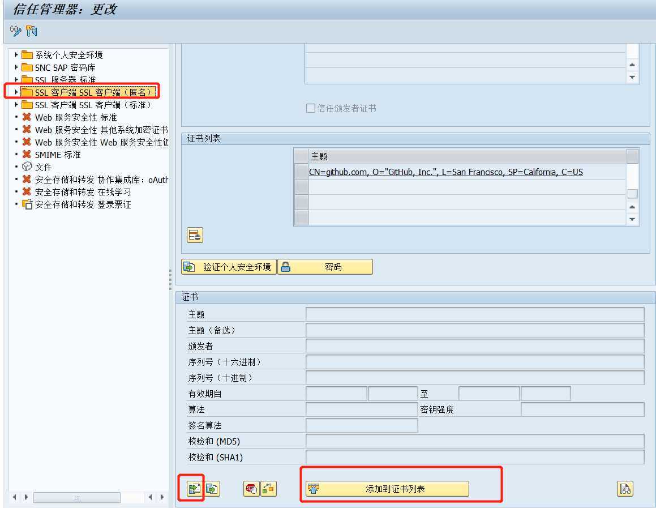Click the 密码 button
This screenshot has width=656, height=508.
pyautogui.click(x=325, y=267)
